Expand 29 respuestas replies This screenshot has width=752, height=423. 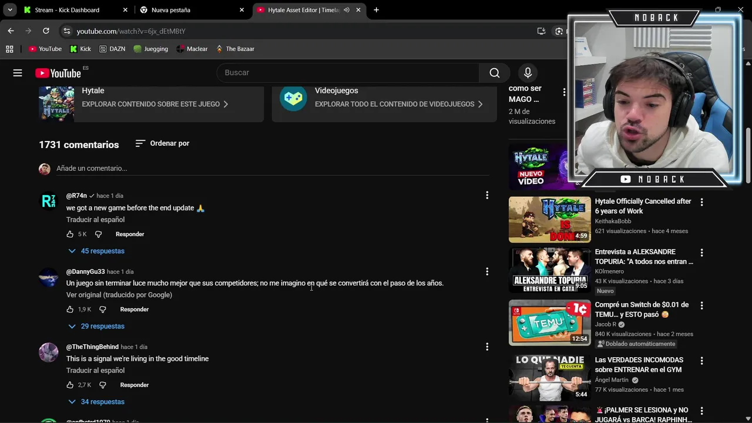pyautogui.click(x=96, y=326)
